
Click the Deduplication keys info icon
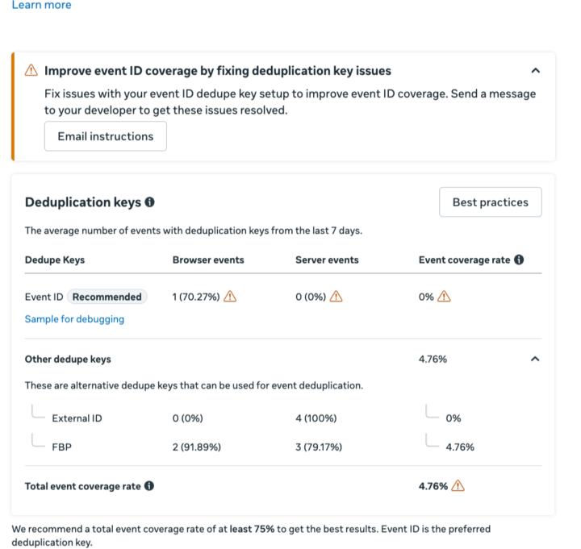(x=150, y=202)
